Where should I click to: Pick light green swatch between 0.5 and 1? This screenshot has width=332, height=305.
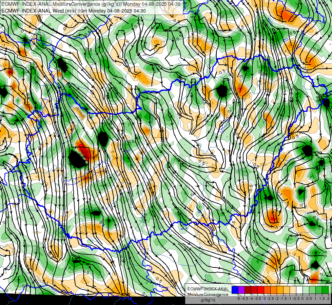pyautogui.click(x=312, y=290)
